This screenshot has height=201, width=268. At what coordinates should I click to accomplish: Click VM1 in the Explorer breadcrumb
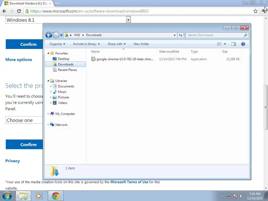[77, 35]
